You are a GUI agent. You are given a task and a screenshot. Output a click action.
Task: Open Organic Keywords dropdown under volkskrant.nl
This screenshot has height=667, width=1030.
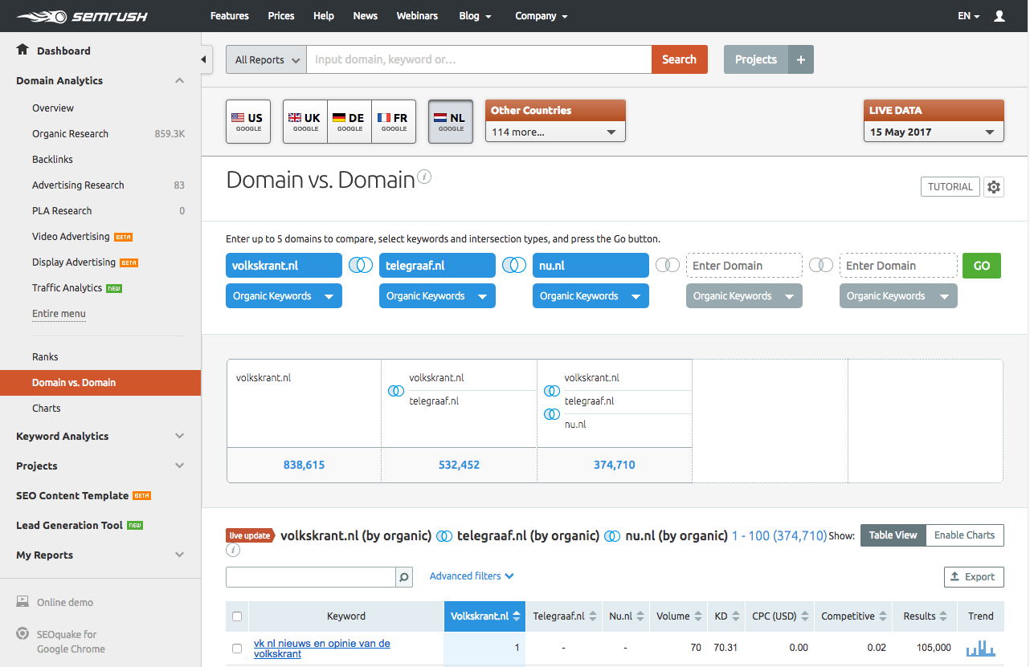tap(284, 296)
